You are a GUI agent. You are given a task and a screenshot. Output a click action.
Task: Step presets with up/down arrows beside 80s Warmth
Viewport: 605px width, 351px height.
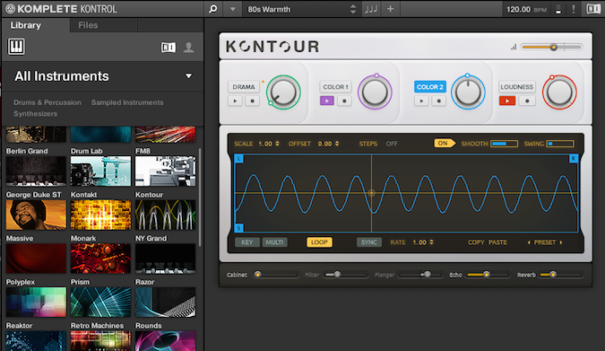tap(353, 9)
